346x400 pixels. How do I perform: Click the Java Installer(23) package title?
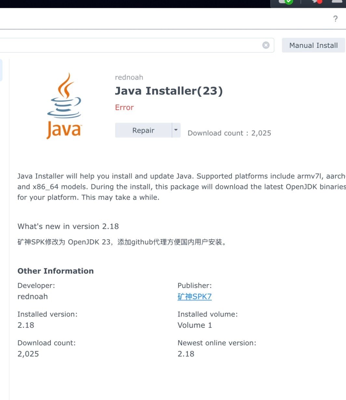[x=169, y=91]
